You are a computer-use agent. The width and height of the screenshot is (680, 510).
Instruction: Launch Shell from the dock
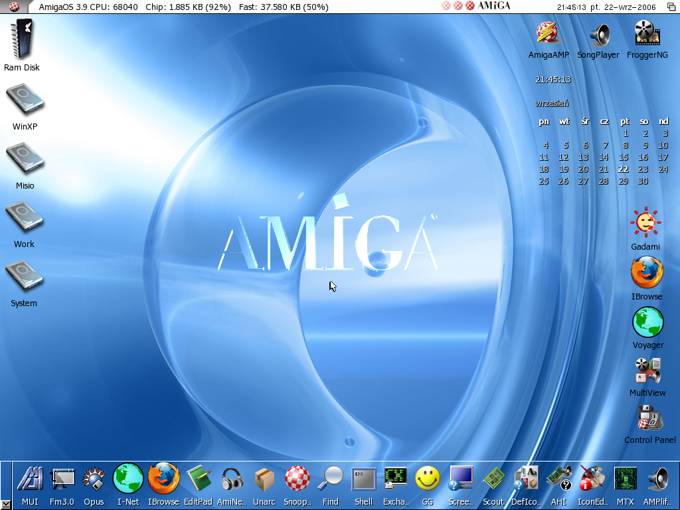click(363, 479)
